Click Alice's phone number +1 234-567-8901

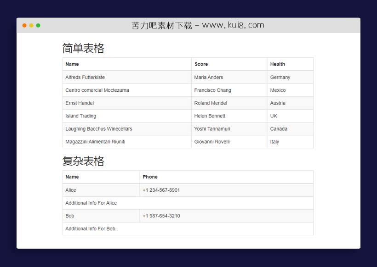coord(161,190)
